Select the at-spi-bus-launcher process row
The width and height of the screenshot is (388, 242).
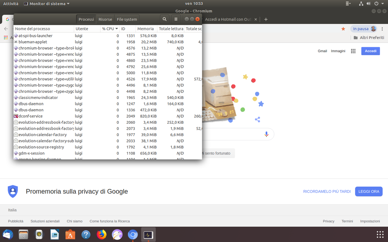point(108,36)
